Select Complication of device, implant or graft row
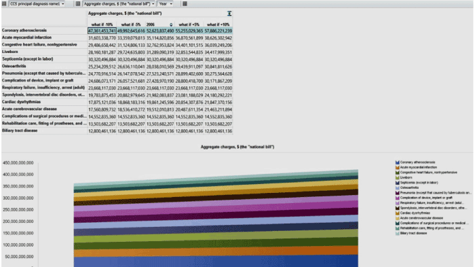This screenshot has width=475, height=267. point(44,81)
